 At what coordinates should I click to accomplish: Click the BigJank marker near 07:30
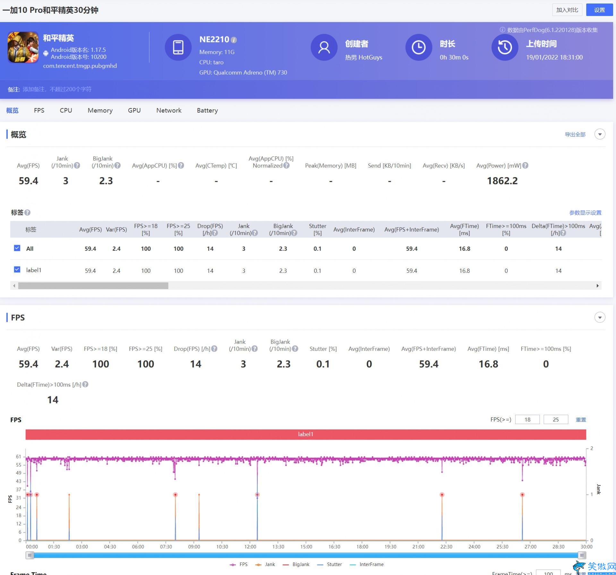(x=175, y=495)
